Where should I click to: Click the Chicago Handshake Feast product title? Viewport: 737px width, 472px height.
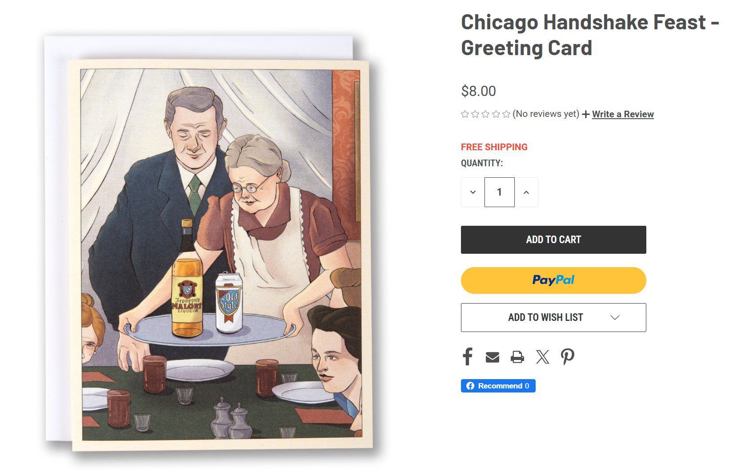coord(590,35)
